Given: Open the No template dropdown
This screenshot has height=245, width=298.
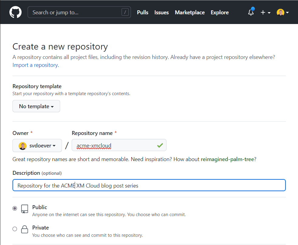Looking at the screenshot, I should click(36, 106).
